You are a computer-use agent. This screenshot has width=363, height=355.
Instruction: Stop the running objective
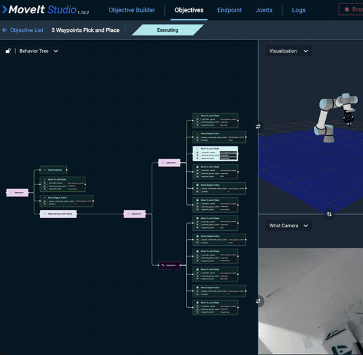click(x=351, y=9)
